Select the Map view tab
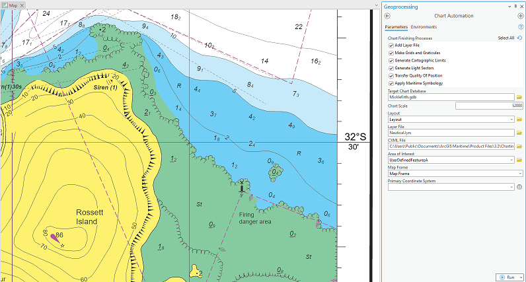Viewport: 526px width, 282px height. point(13,5)
